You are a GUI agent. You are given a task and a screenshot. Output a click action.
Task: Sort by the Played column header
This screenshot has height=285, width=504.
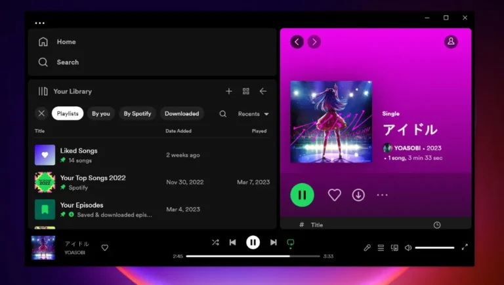click(259, 131)
